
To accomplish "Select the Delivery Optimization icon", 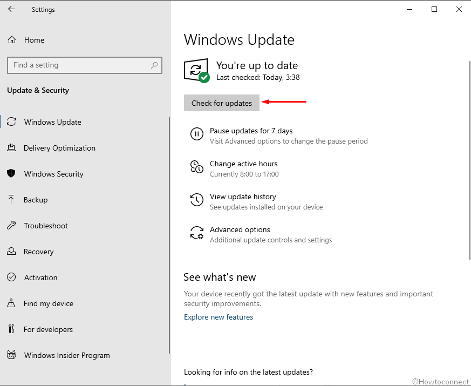I will click(x=11, y=147).
